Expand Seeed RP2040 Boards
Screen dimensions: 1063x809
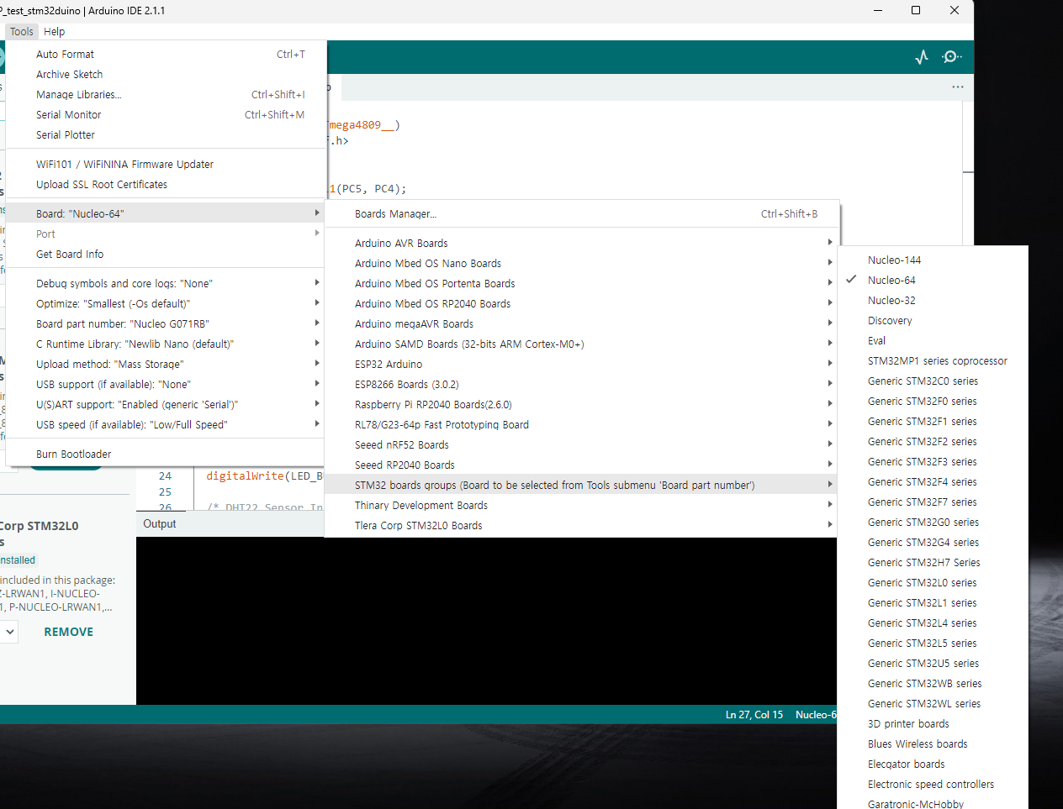[581, 465]
